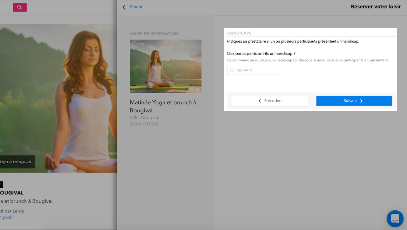Viewport: 407px width, 230px height.
Task: Select the cécité handicap option label
Action: coord(248,70)
